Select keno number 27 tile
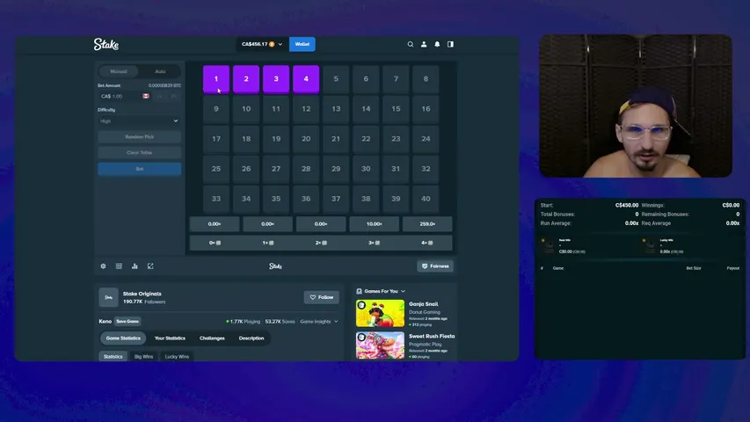 click(x=276, y=169)
